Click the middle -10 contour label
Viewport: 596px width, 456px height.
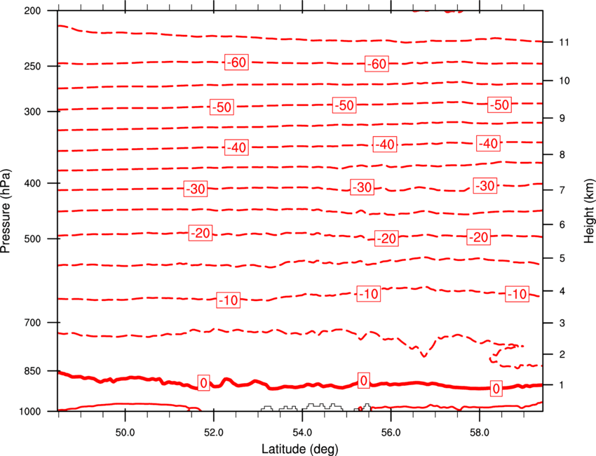pyautogui.click(x=369, y=294)
